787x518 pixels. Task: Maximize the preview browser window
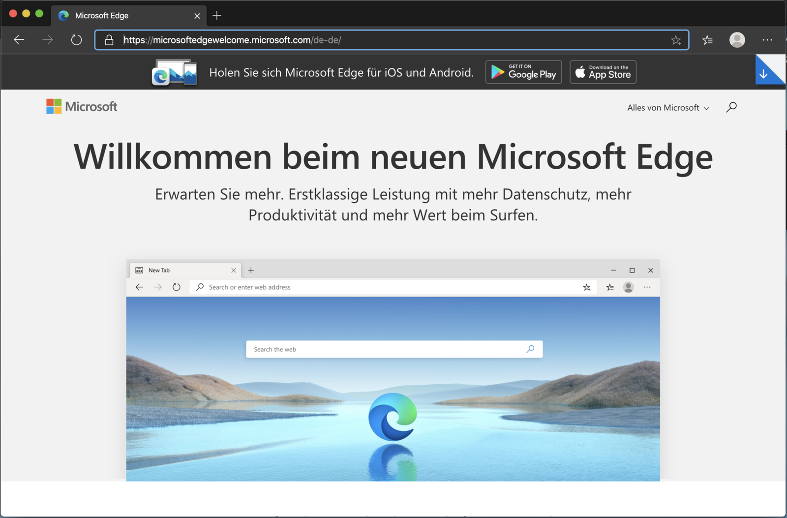click(632, 270)
